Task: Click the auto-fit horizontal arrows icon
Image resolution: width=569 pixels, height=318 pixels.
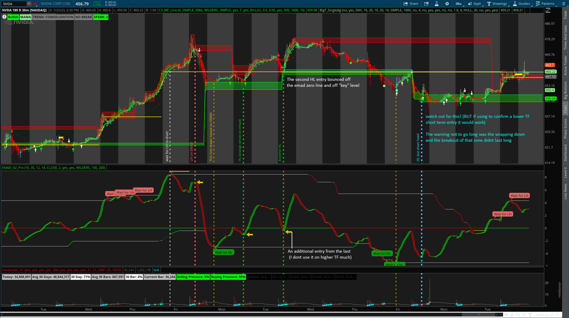Action: pyautogui.click(x=506, y=315)
